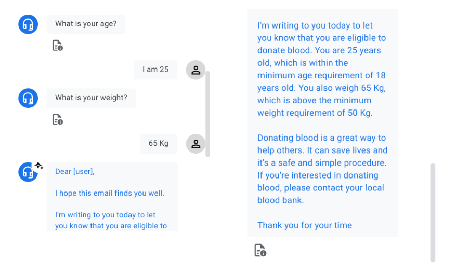
Task: Click the scrollbar beside the expanded email response
Action: [x=433, y=212]
